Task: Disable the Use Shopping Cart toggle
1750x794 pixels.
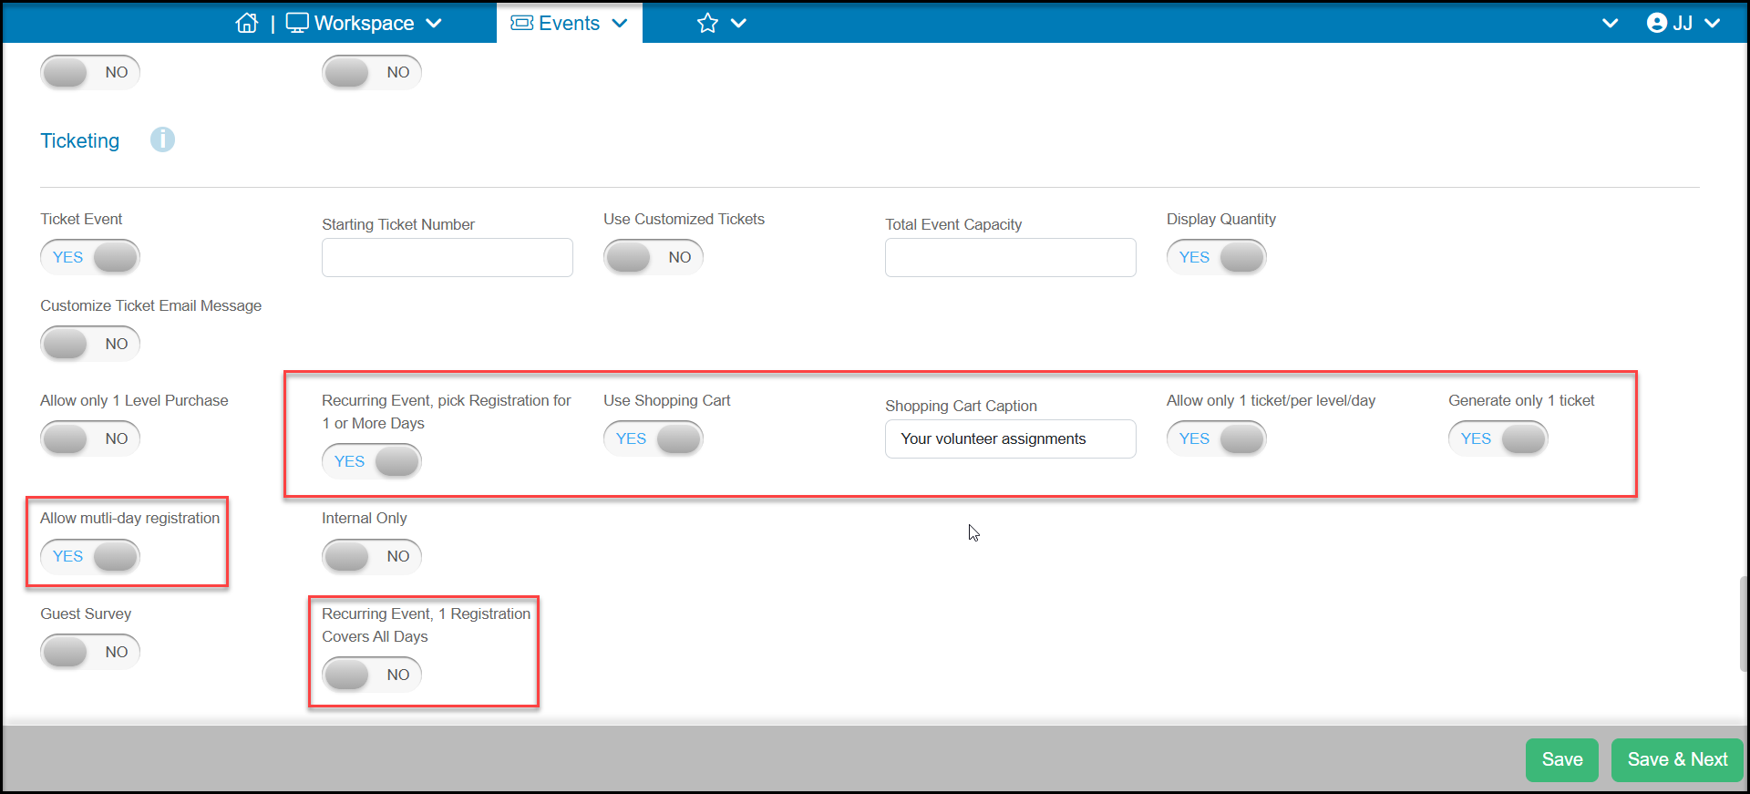Action: (654, 438)
